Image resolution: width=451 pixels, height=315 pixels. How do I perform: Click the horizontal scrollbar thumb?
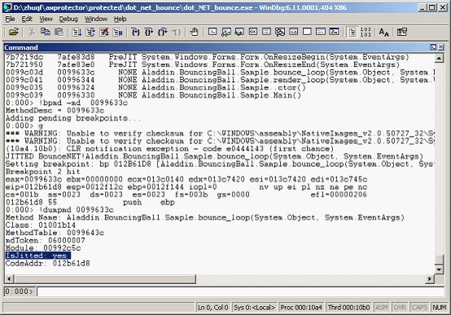(x=105, y=278)
